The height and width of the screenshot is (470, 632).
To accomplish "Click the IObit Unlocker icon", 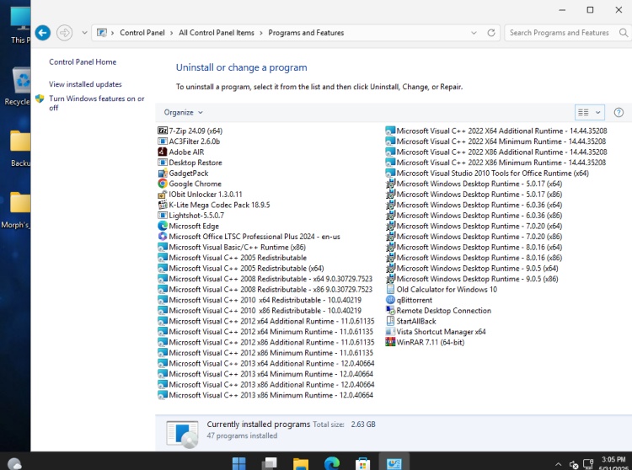I will coord(163,194).
